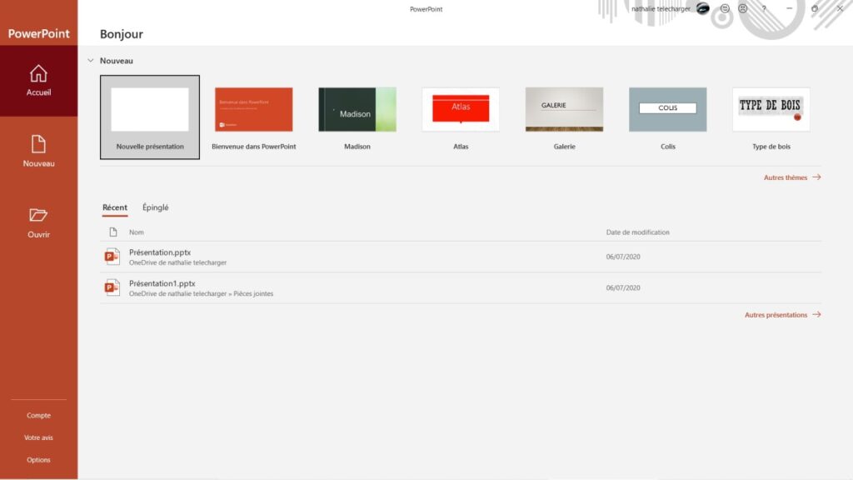
Task: Open the Accueil home icon in sidebar
Action: pyautogui.click(x=38, y=73)
